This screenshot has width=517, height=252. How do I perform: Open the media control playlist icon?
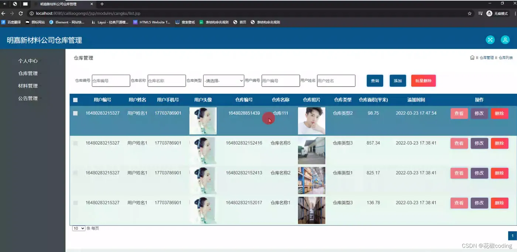(480, 13)
